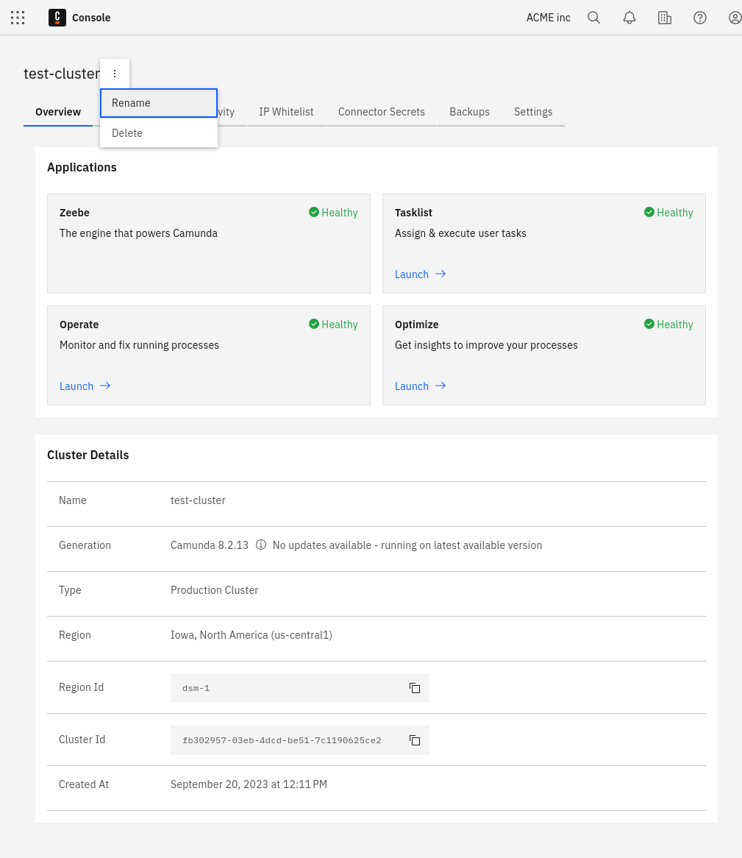Launch the Operate application

pos(85,386)
